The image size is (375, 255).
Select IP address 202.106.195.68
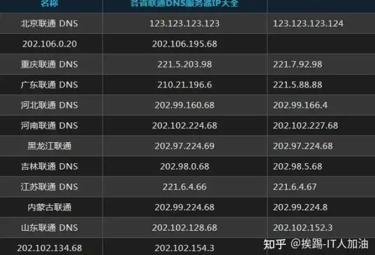point(184,44)
